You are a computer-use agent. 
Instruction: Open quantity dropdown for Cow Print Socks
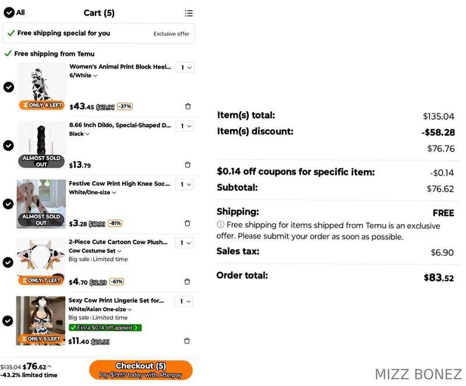click(x=185, y=184)
